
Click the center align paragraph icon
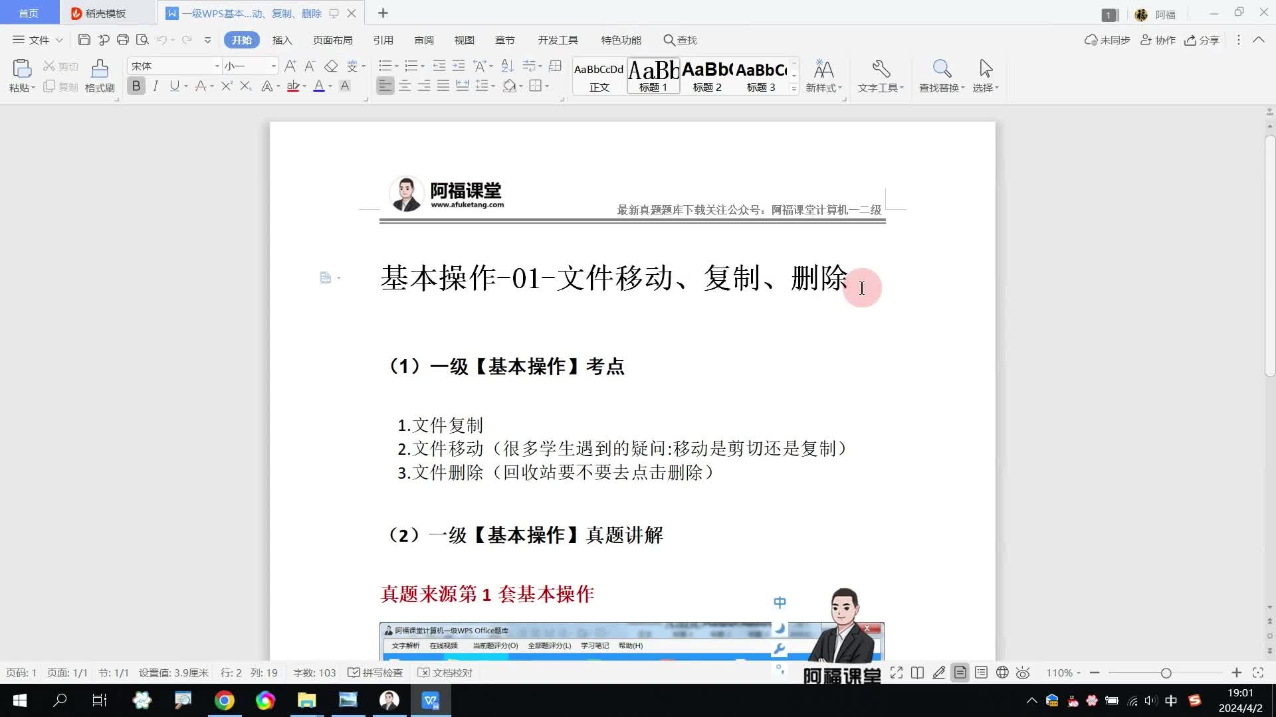click(404, 86)
